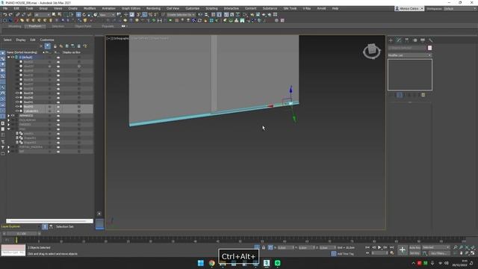The width and height of the screenshot is (478, 269).
Task: Click Configure Modifier Sets icon under stack
Action: click(x=423, y=95)
